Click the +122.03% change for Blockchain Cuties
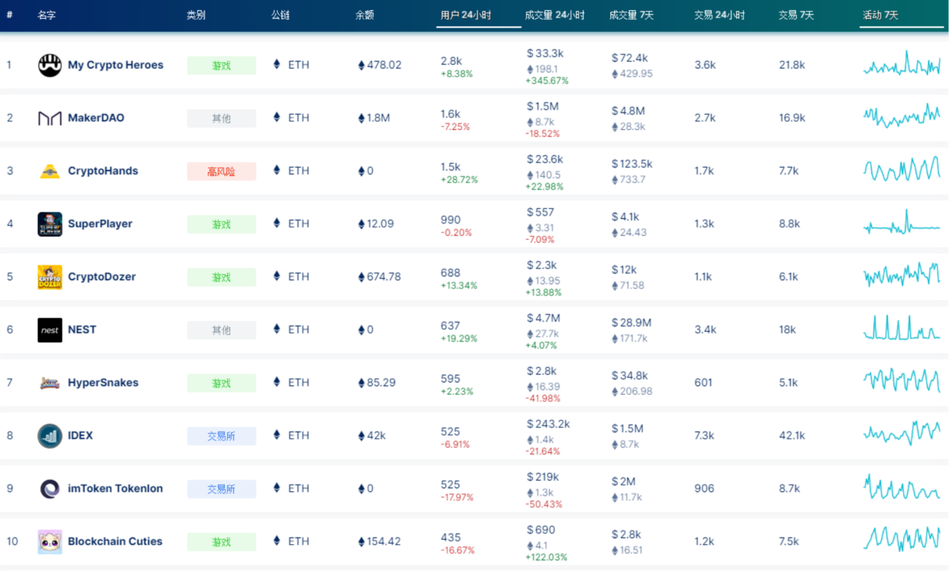 [x=547, y=558]
